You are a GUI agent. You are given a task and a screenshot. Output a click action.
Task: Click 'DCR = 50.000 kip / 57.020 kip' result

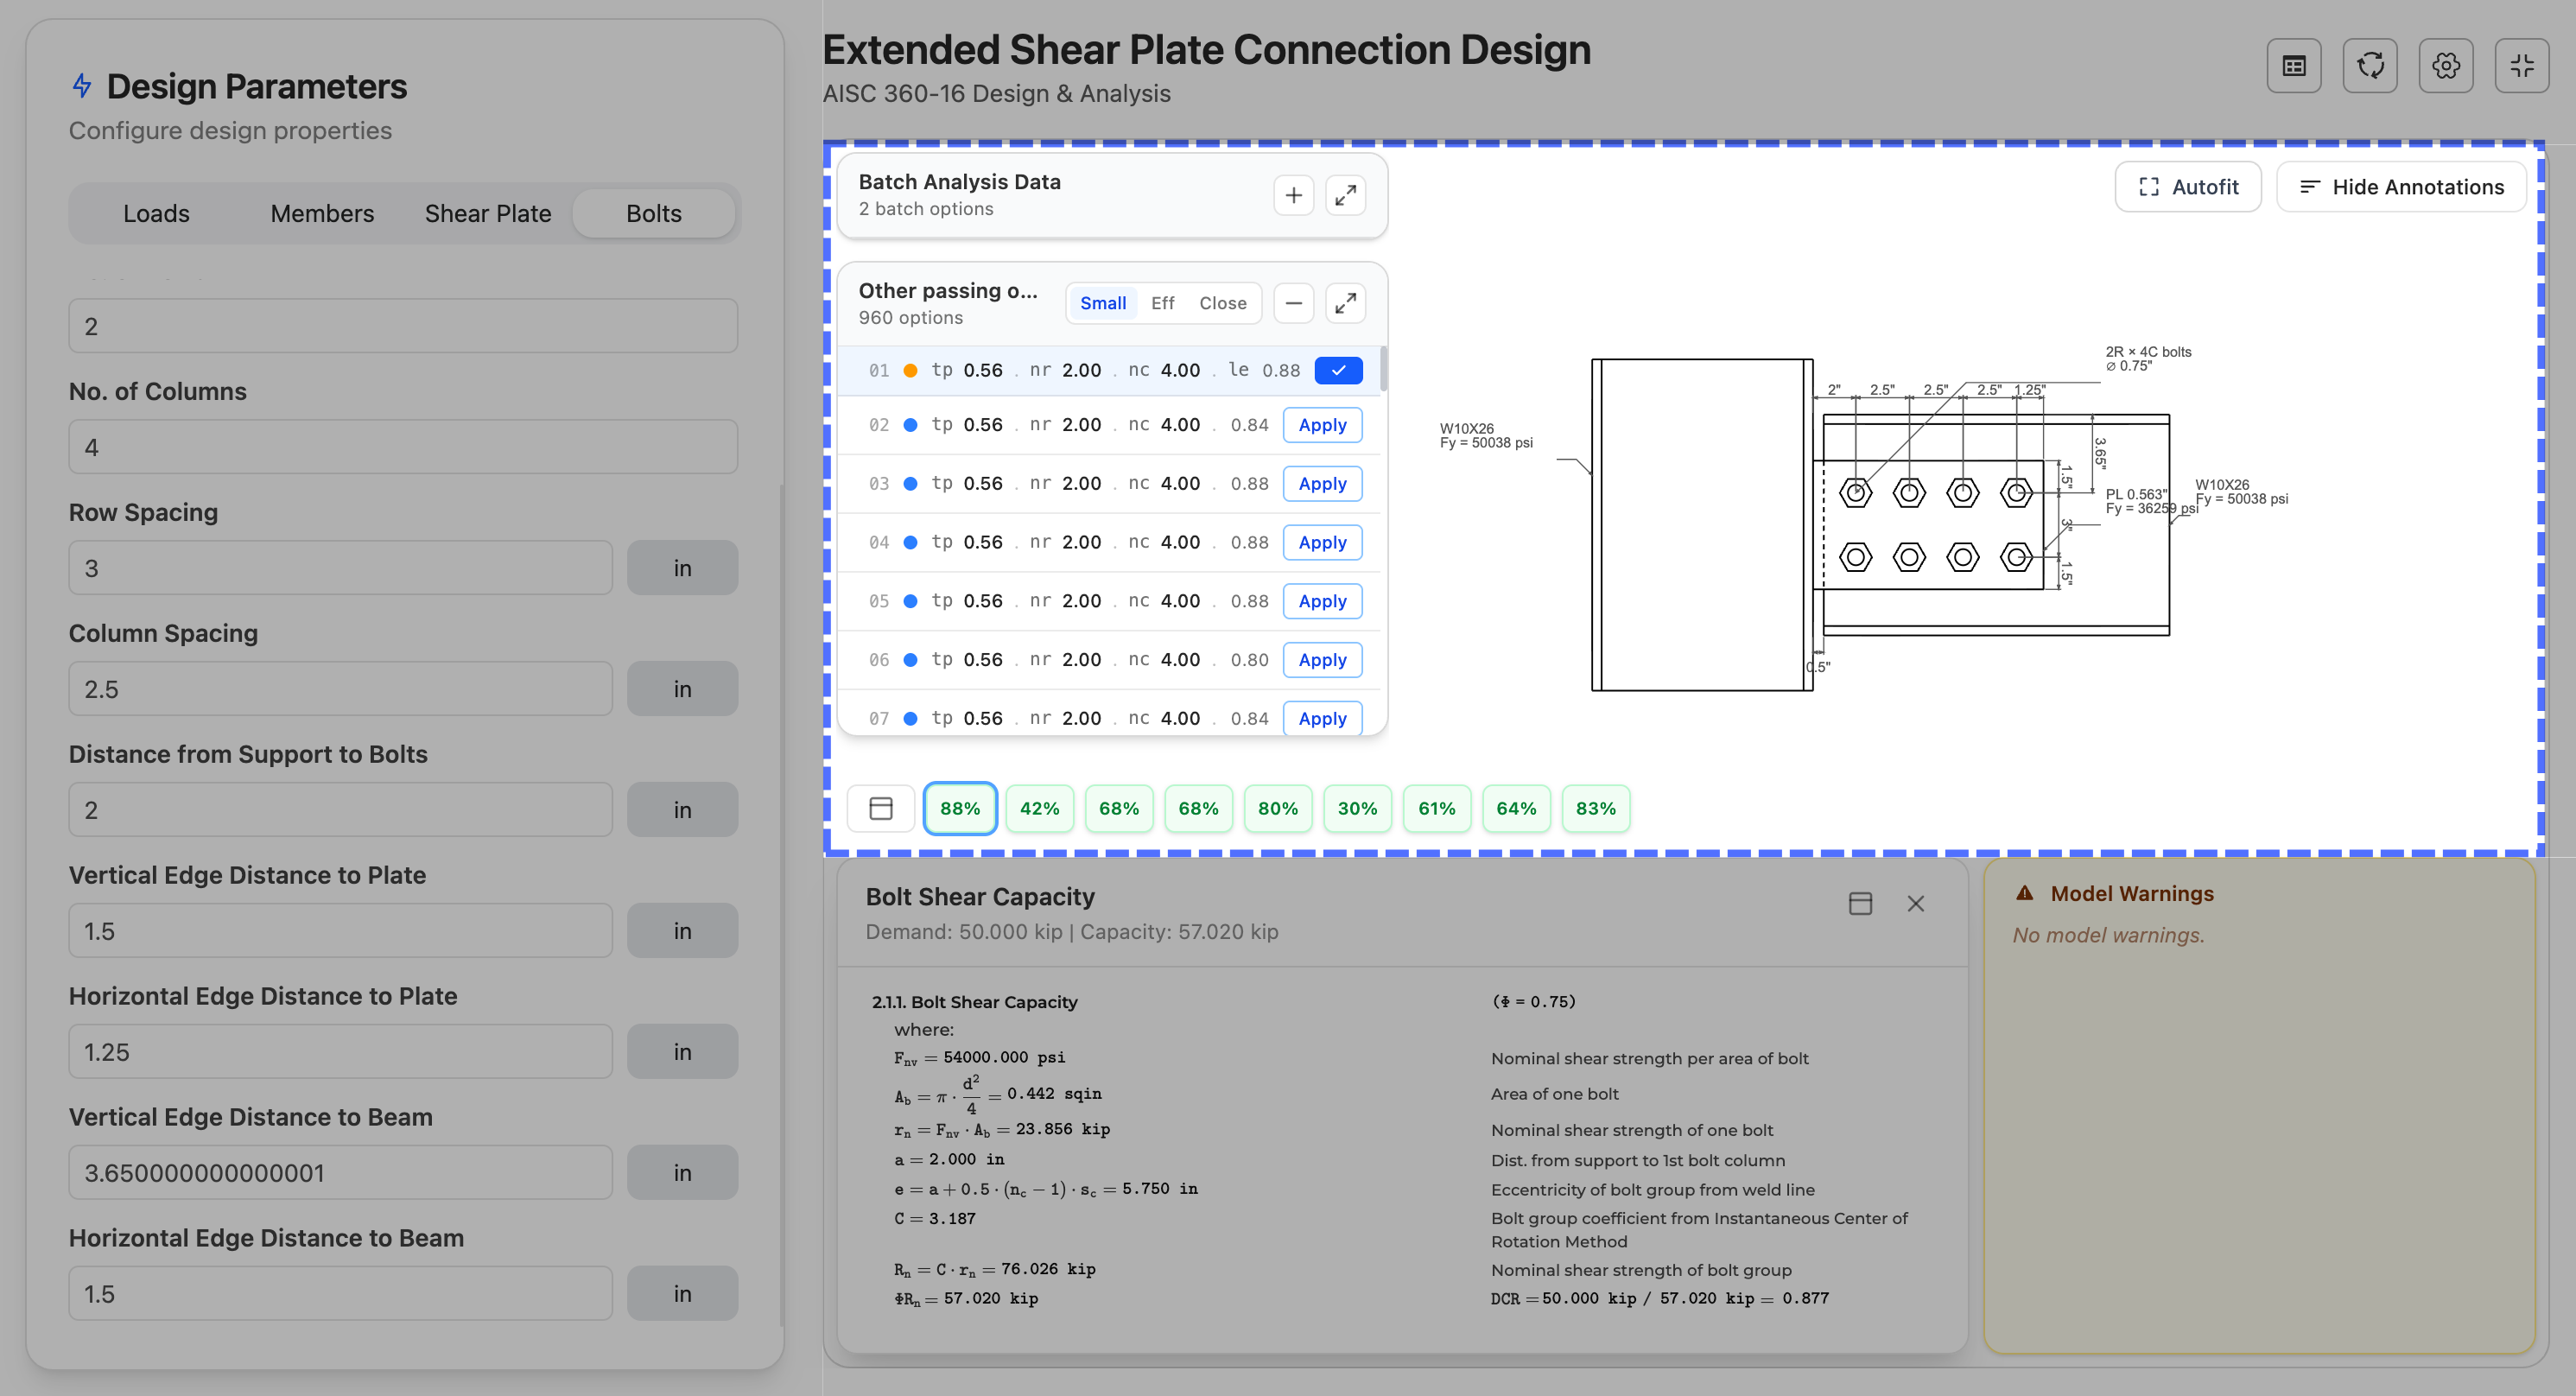[x=1660, y=1299]
